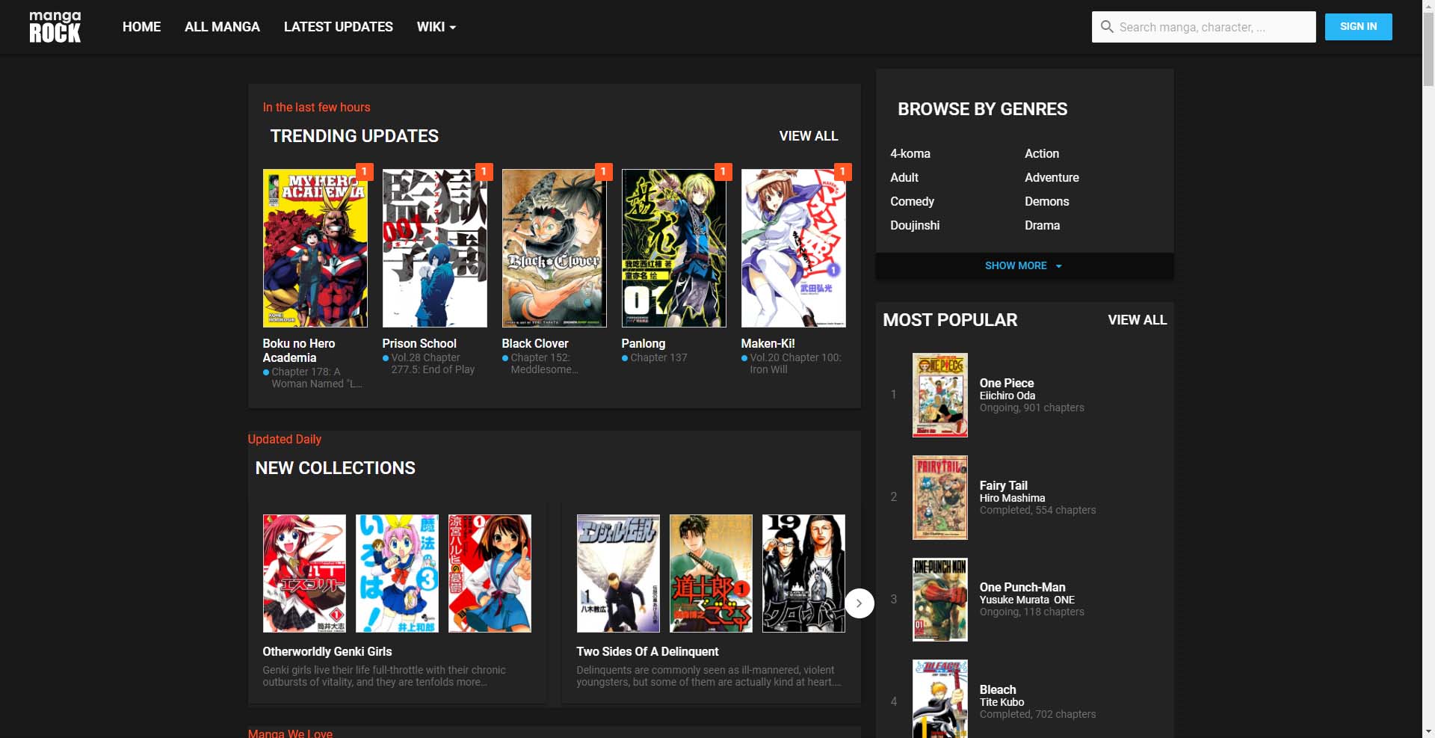
Task: Open Panlong Chapter 137
Action: pos(658,357)
